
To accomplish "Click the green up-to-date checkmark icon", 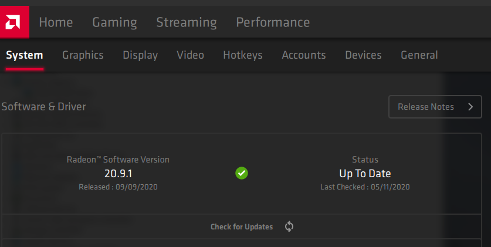I will point(242,173).
